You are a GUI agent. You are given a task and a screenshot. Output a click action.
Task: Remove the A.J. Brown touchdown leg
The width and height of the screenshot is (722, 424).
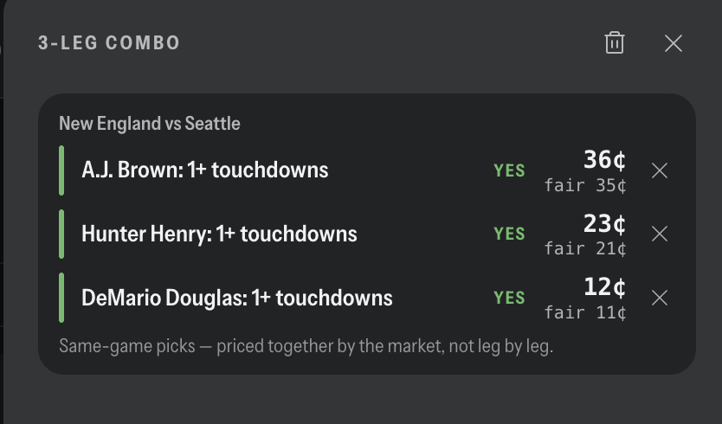[x=660, y=170]
